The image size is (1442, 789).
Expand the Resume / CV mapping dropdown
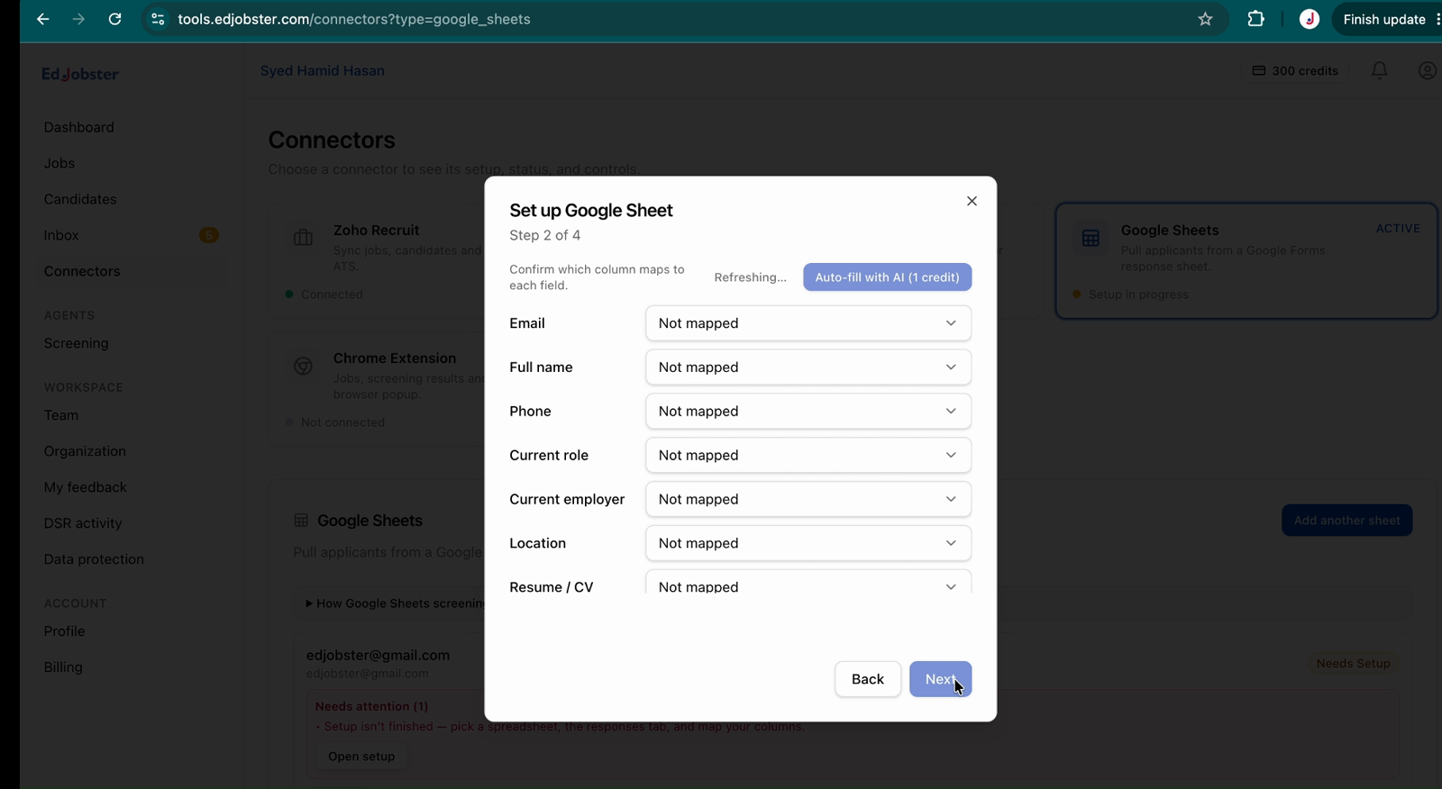click(x=808, y=582)
